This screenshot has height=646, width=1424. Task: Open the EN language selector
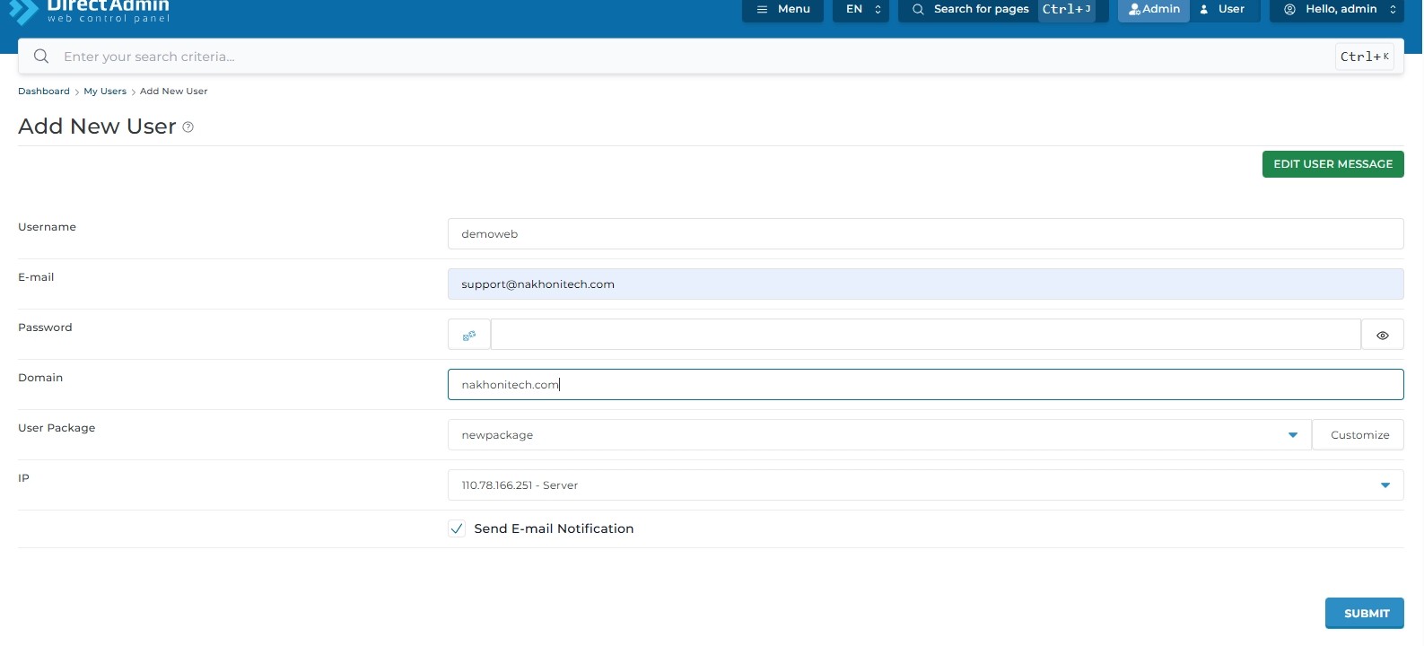point(861,9)
